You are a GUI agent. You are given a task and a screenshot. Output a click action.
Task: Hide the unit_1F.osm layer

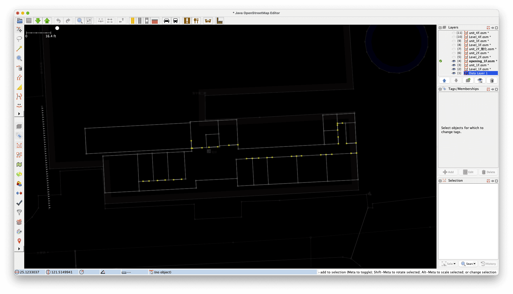coord(453,65)
